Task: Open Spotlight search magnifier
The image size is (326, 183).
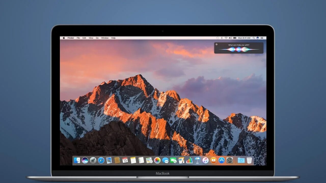Action: [x=254, y=38]
